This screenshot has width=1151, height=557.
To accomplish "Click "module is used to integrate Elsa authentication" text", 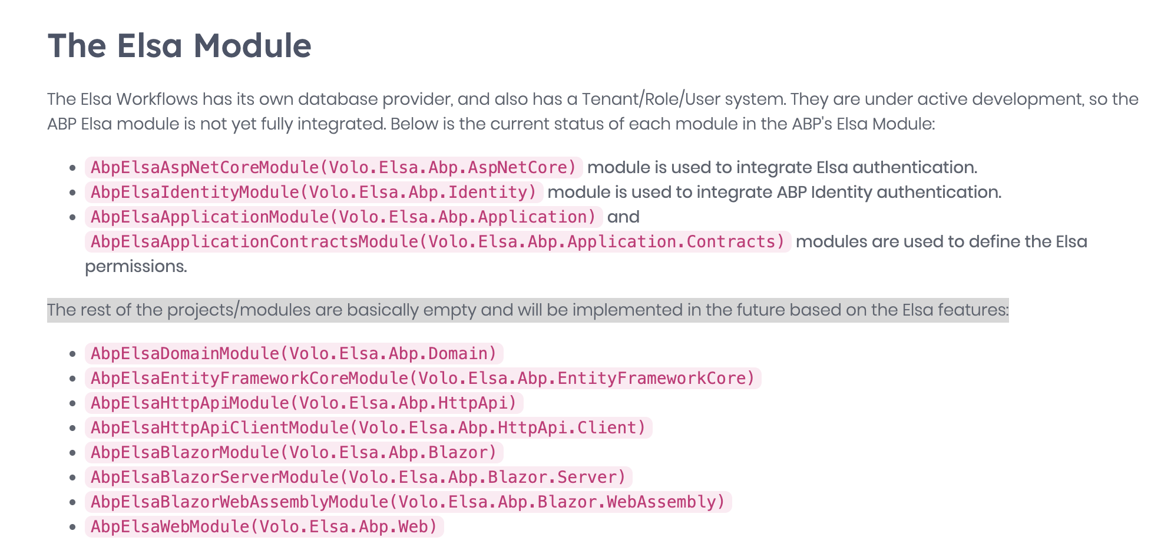I will (x=782, y=168).
